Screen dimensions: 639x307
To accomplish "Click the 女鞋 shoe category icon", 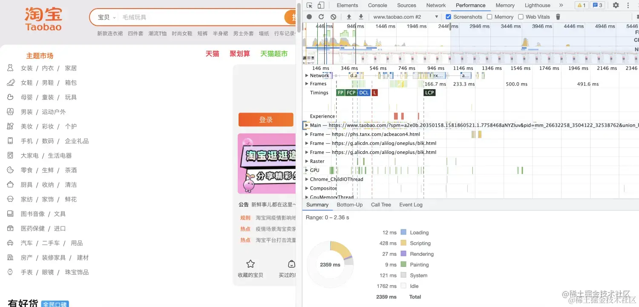I will [11, 82].
